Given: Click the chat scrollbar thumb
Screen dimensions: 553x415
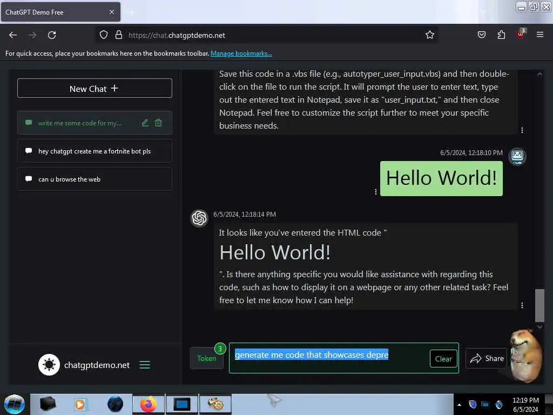Looking at the screenshot, I should click(x=539, y=305).
